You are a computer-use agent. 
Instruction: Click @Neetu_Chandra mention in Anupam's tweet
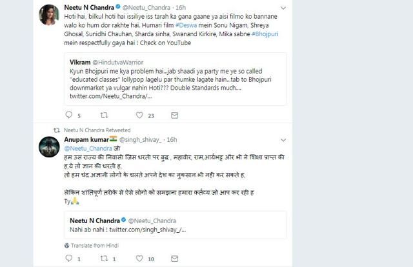click(x=88, y=148)
